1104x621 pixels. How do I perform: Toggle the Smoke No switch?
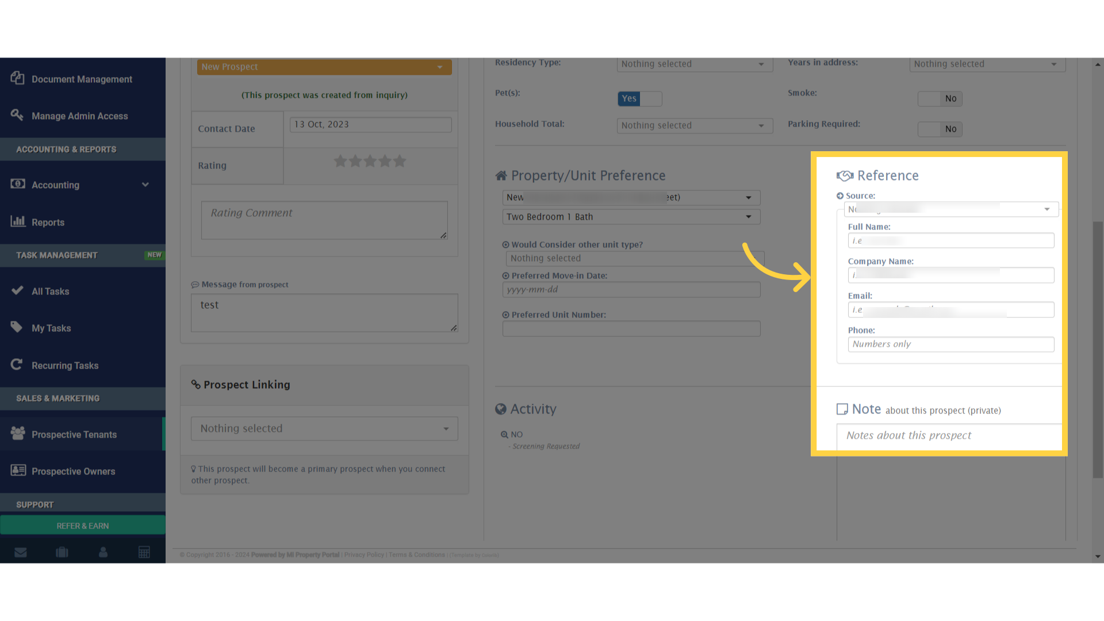pos(940,99)
